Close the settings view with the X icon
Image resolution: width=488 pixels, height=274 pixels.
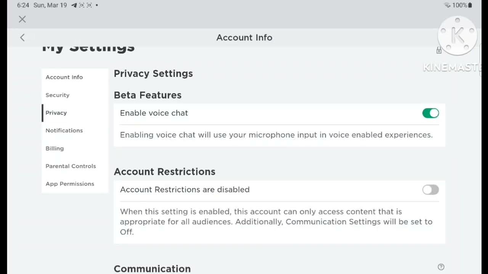22,19
